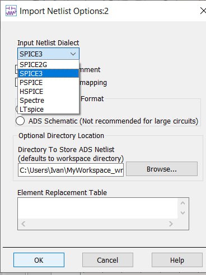Open Help for netlist import options
Image resolution: width=206 pixels, height=275 pixels.
[x=177, y=260]
